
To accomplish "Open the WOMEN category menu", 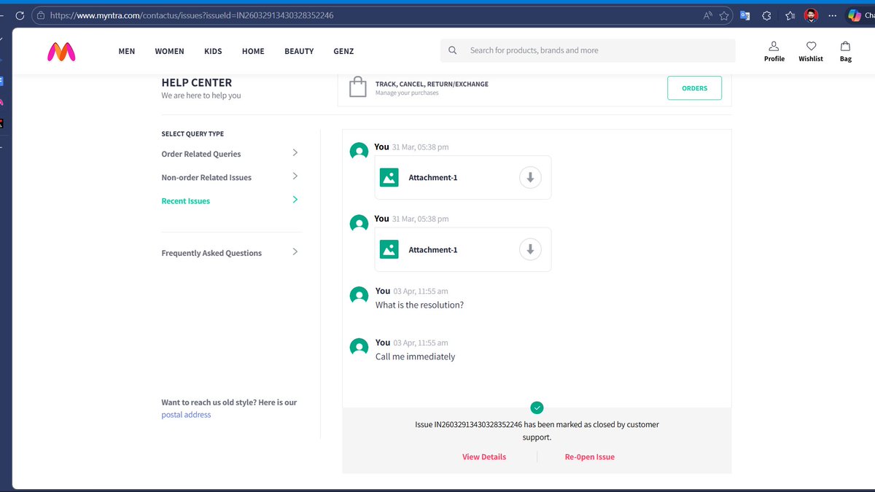I will tap(169, 51).
